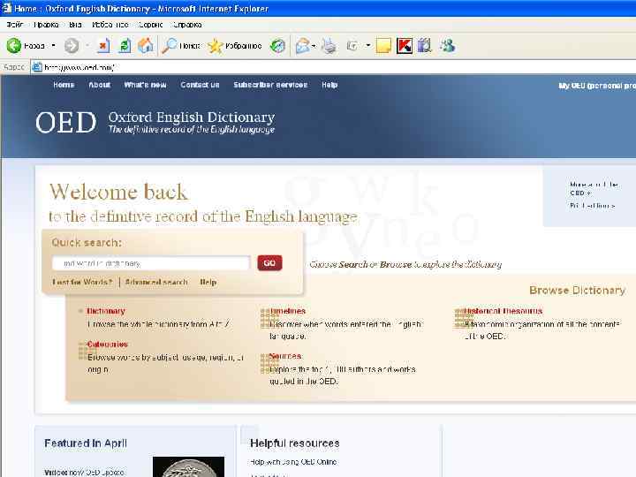636x477 pixels.
Task: Open the Home link in OED navigation
Action: coord(64,85)
